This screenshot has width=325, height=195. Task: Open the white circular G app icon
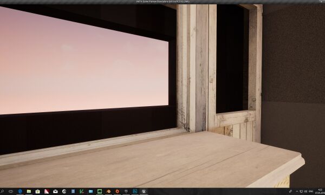point(64,191)
